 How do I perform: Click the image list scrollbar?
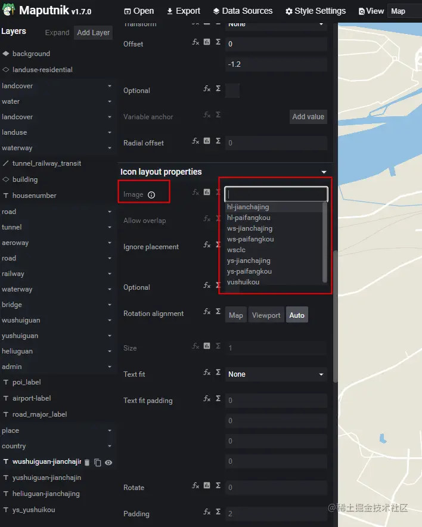point(325,242)
